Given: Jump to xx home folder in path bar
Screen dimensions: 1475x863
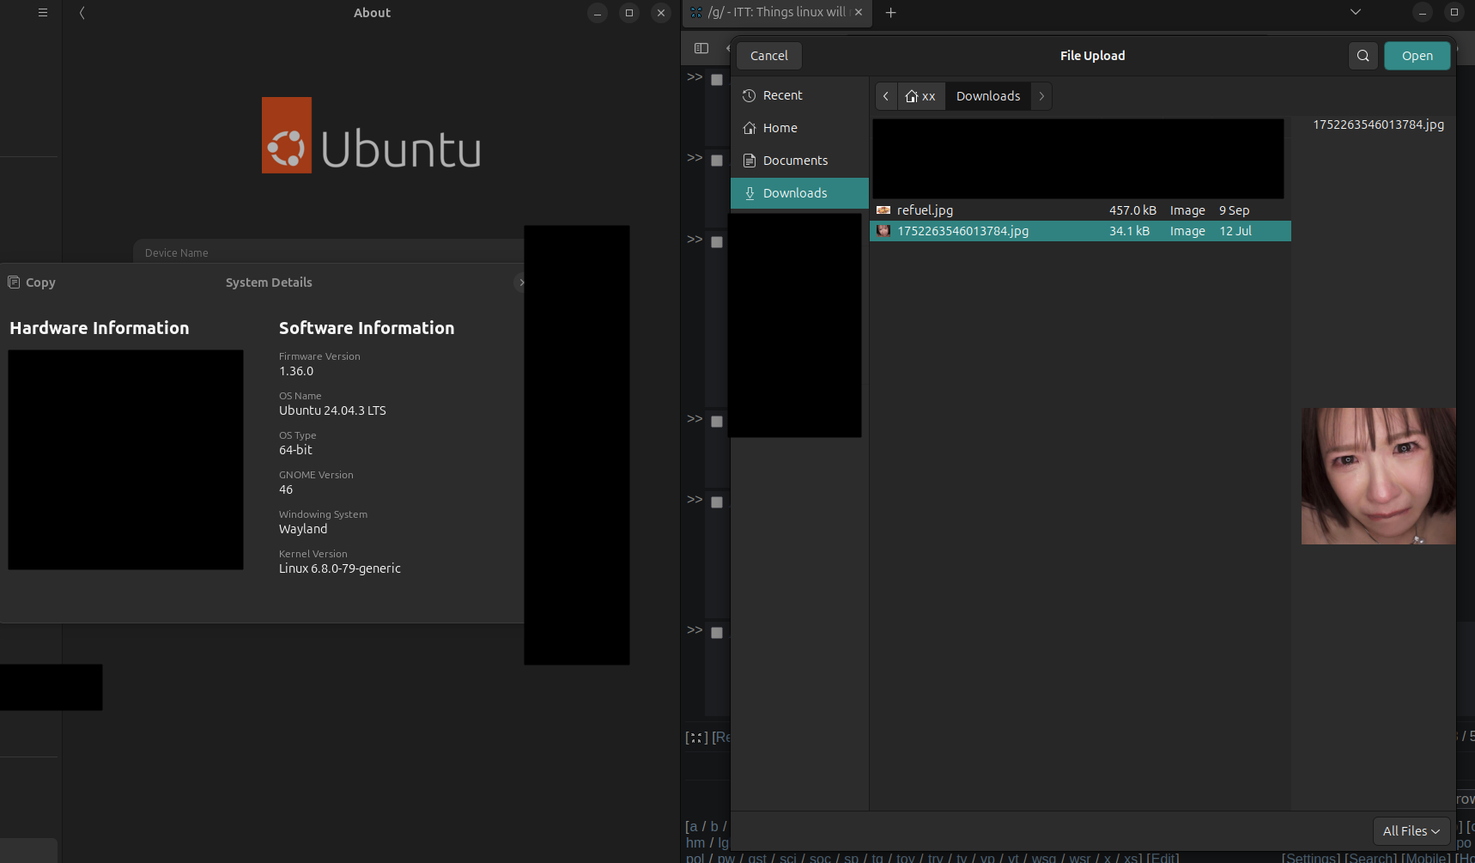Looking at the screenshot, I should pyautogui.click(x=921, y=96).
